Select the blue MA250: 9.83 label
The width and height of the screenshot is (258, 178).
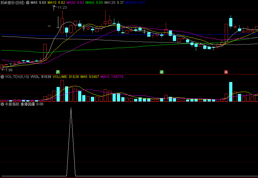pos(135,3)
